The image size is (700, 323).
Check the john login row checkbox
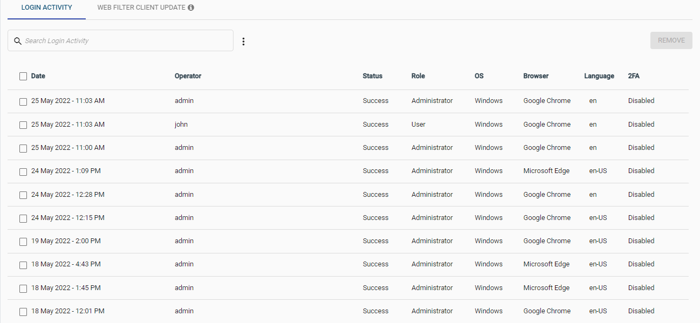(x=23, y=125)
